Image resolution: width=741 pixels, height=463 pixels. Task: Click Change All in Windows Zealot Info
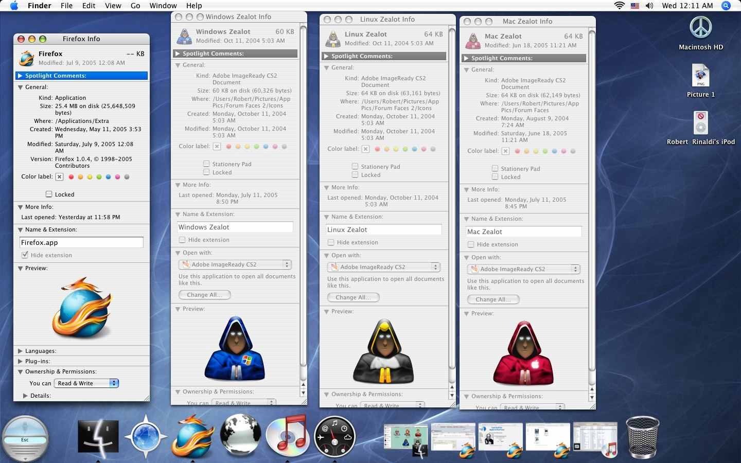point(204,295)
